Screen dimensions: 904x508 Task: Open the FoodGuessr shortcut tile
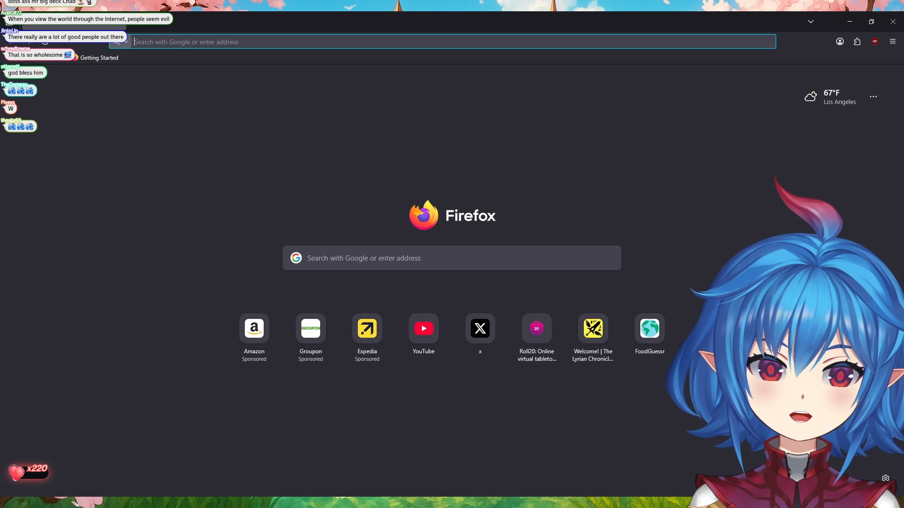pos(650,328)
